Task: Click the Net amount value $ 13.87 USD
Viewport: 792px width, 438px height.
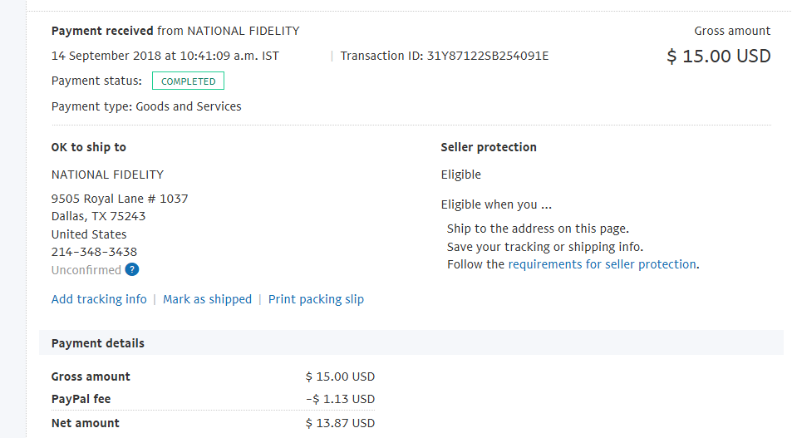Action: [340, 423]
